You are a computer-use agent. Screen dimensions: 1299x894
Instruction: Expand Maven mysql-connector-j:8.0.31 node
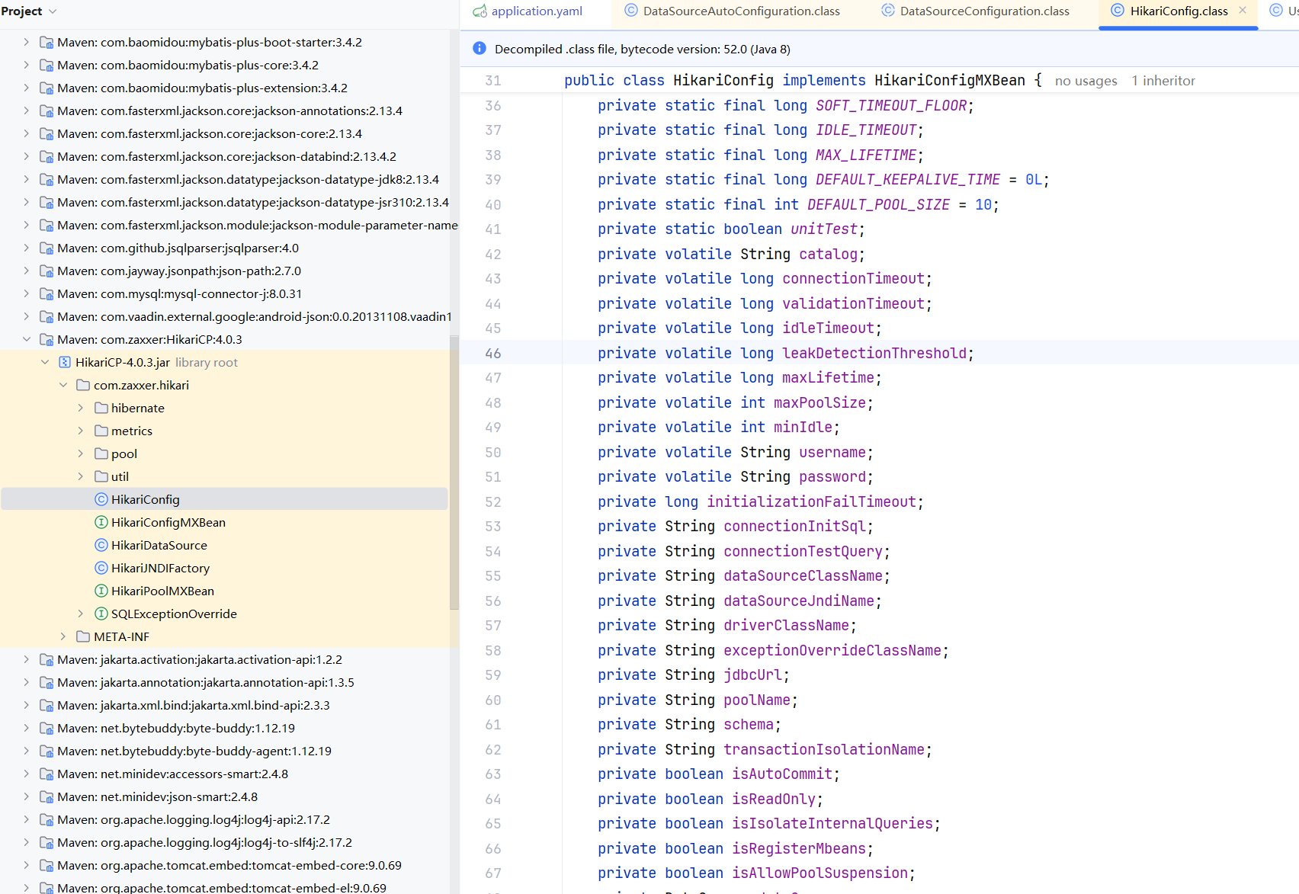point(27,293)
